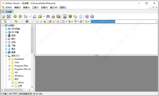Click the JPEG lossless transformation icon
Viewport: 159px width, 96px height.
click(x=26, y=16)
